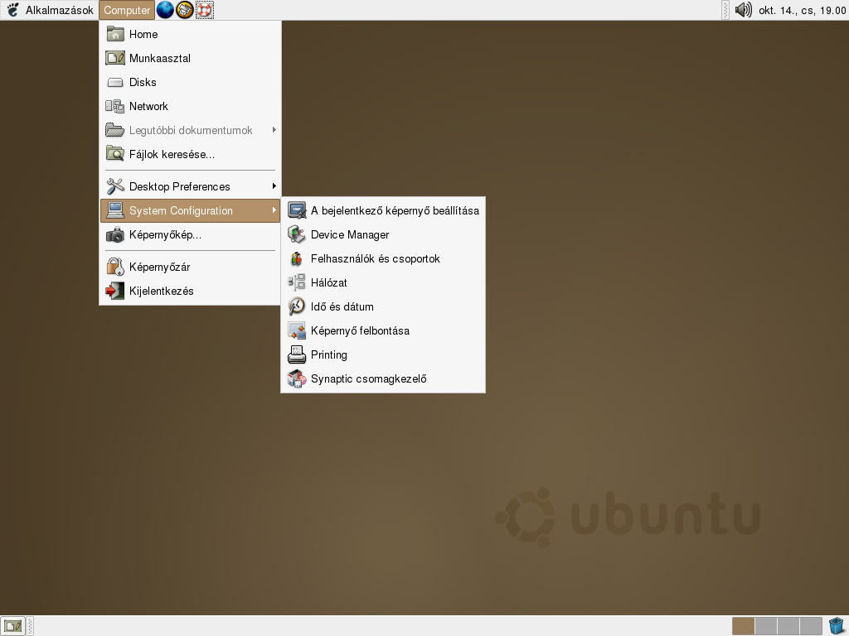Click the Home folder icon
This screenshot has height=636, width=849.
[x=114, y=34]
